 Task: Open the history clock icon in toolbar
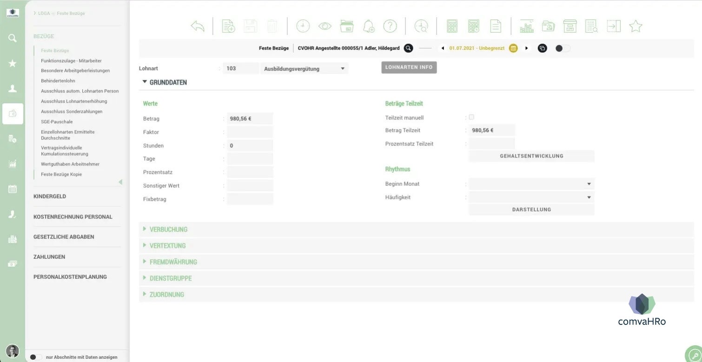coord(303,26)
